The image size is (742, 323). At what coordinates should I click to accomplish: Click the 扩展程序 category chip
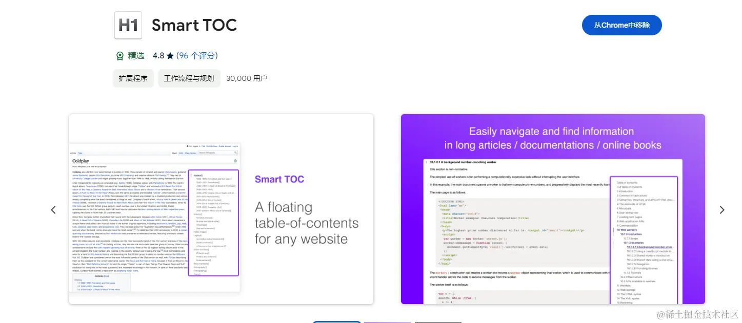[x=133, y=78]
